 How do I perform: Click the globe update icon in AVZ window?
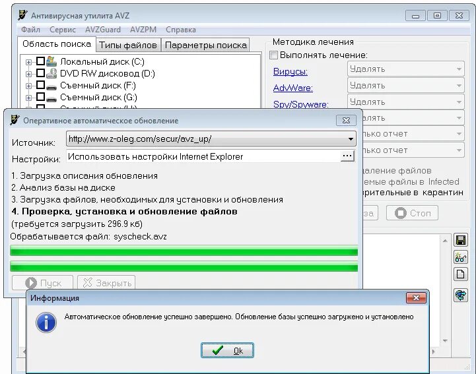click(x=461, y=295)
